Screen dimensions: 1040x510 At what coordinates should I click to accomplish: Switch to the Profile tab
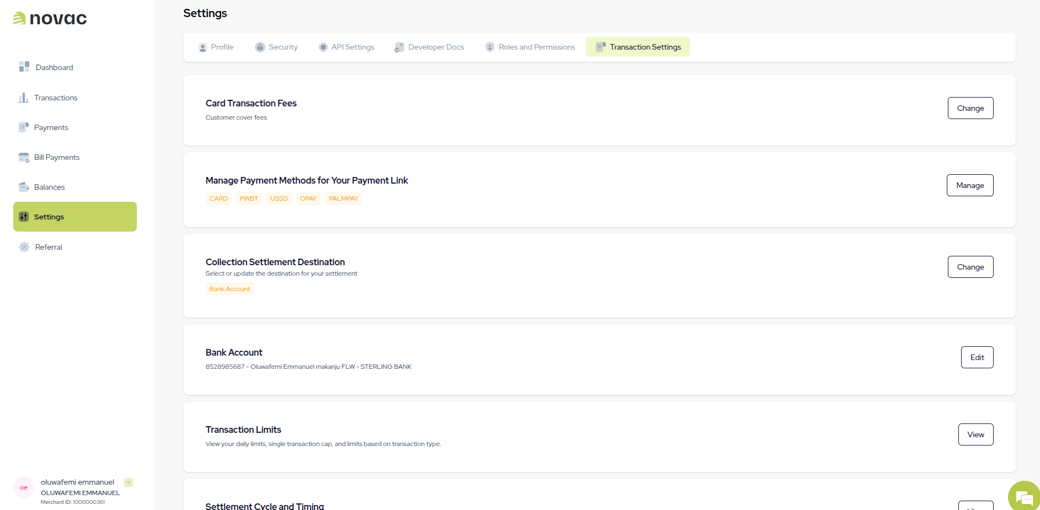click(x=216, y=47)
